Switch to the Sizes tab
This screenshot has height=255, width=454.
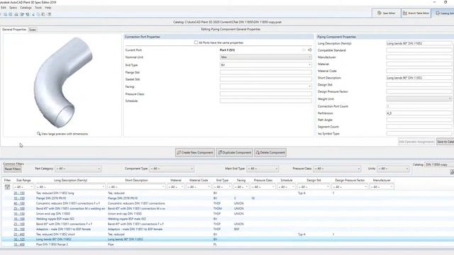[33, 30]
